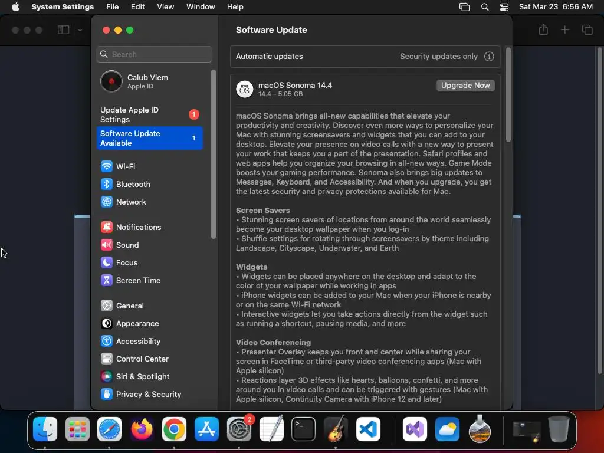Open the Edit menu
This screenshot has height=453, width=604.
click(x=137, y=7)
